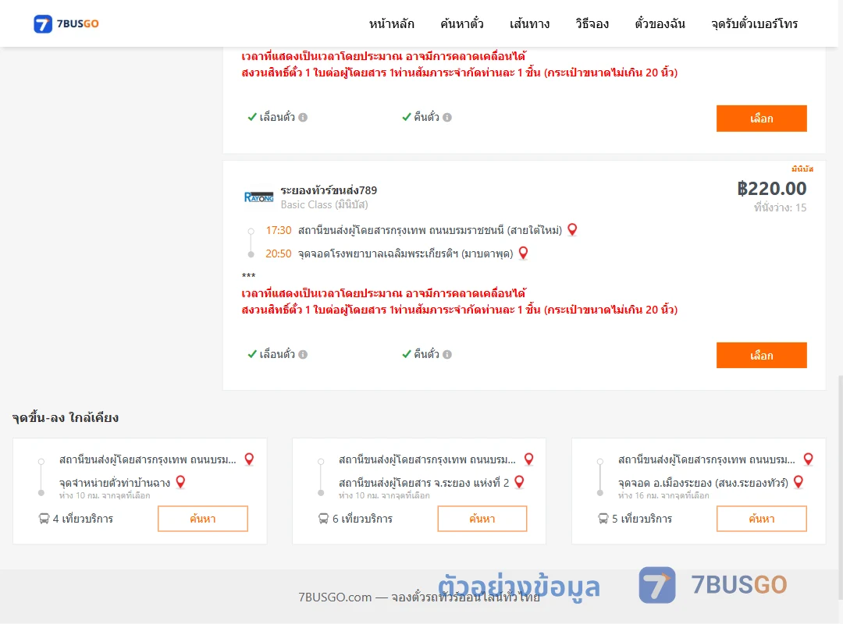Click ค้นหา in จุดจอด อ.เมืองระยอง card
This screenshot has height=624, width=843.
tap(761, 519)
